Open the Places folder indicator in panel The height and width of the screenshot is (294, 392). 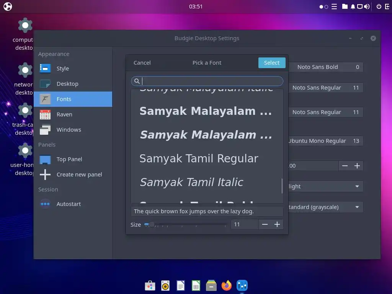tap(345, 7)
